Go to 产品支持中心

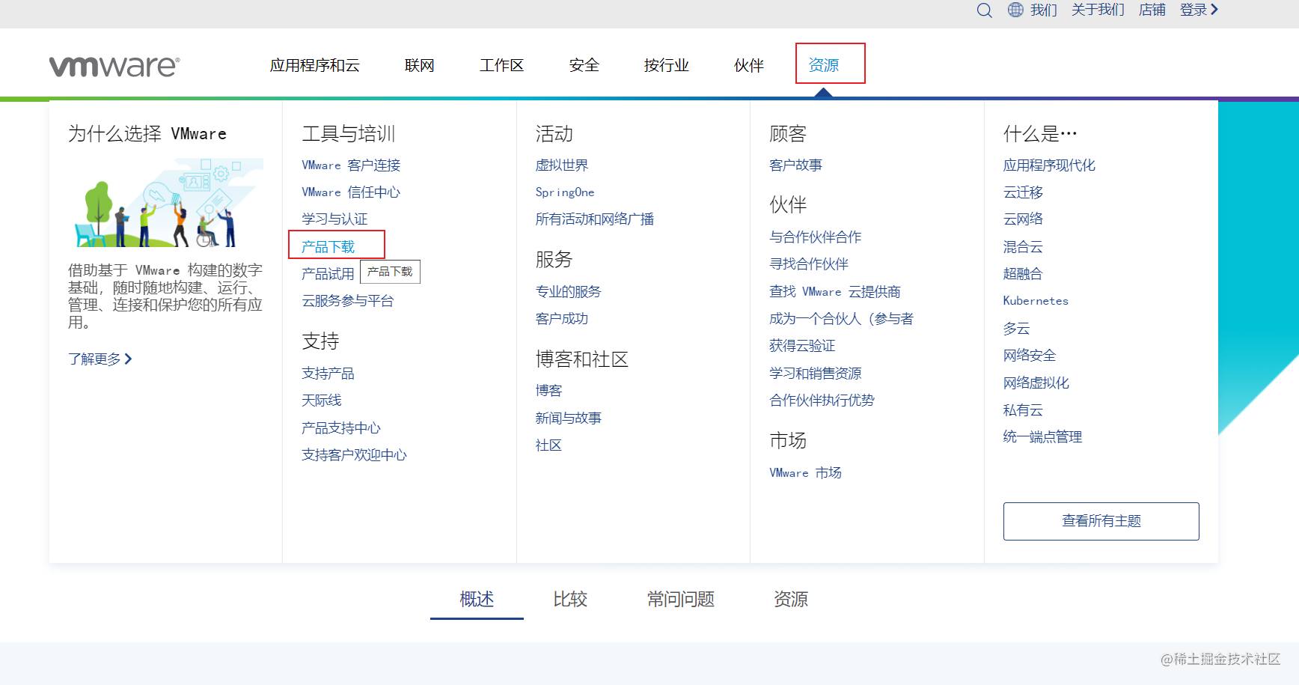341,428
